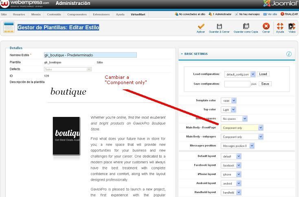Click the FINALIZAR link
Image resolution: width=299 pixels, height=197 pixels.
click(291, 14)
